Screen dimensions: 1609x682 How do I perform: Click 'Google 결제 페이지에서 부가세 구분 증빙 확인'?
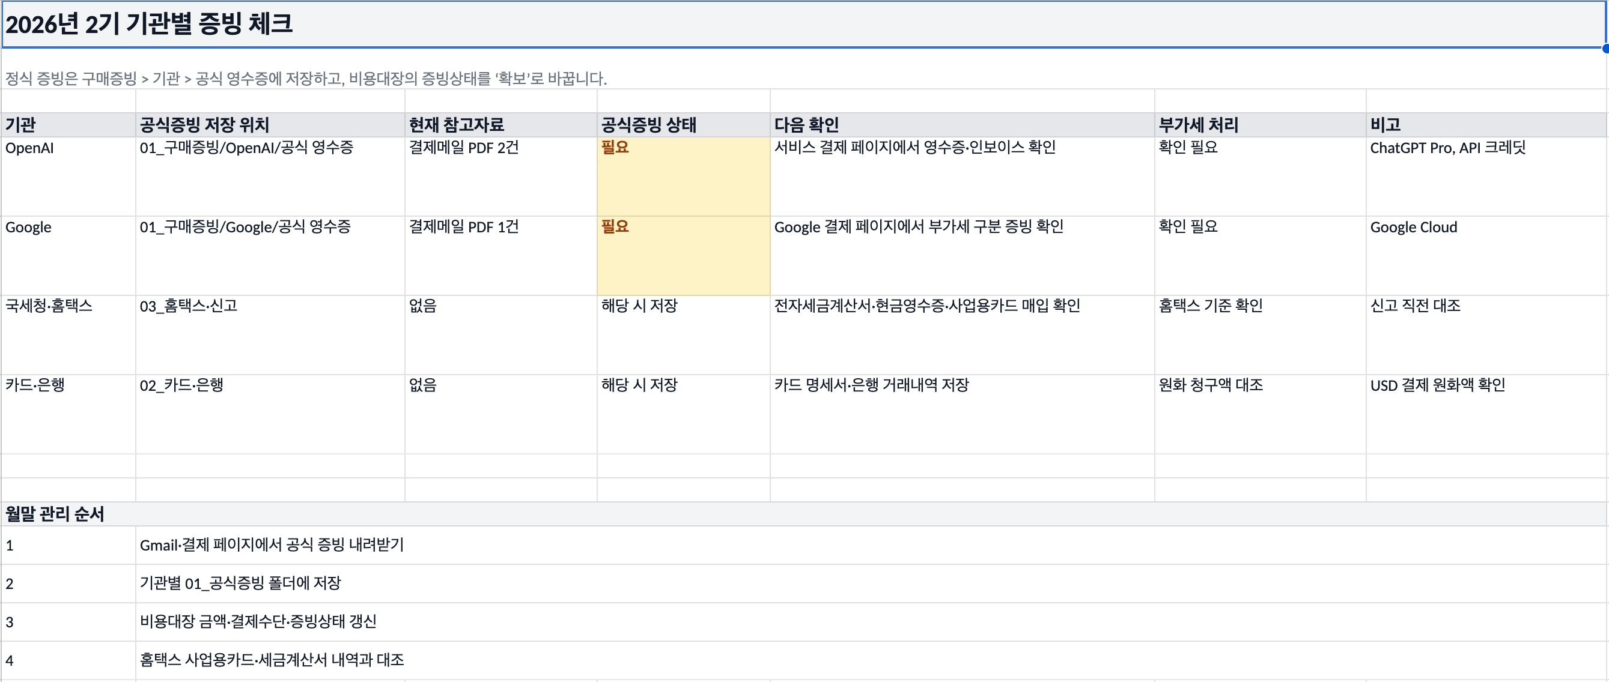tap(962, 256)
